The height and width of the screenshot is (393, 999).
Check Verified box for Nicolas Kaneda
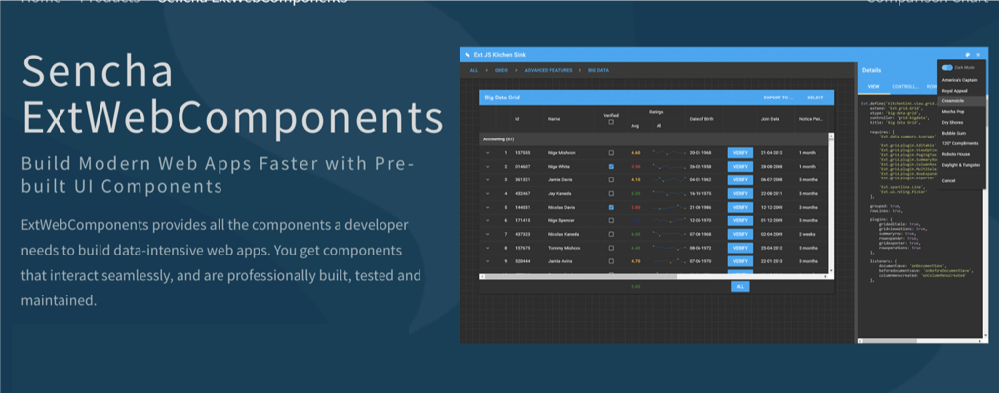point(611,234)
